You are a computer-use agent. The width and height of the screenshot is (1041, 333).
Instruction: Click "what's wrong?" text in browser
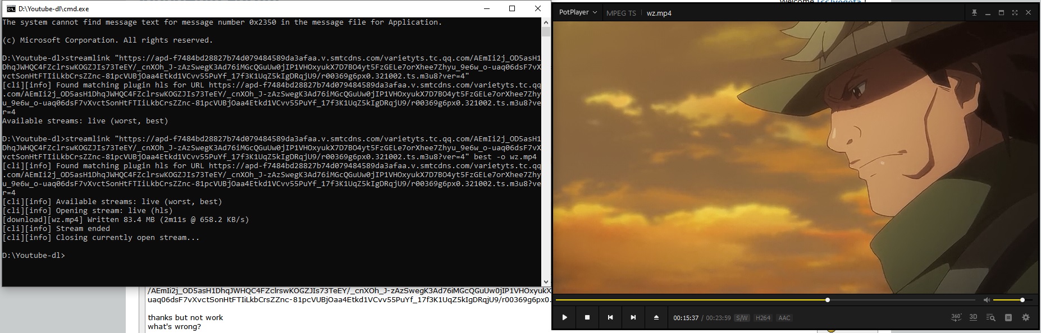point(174,327)
